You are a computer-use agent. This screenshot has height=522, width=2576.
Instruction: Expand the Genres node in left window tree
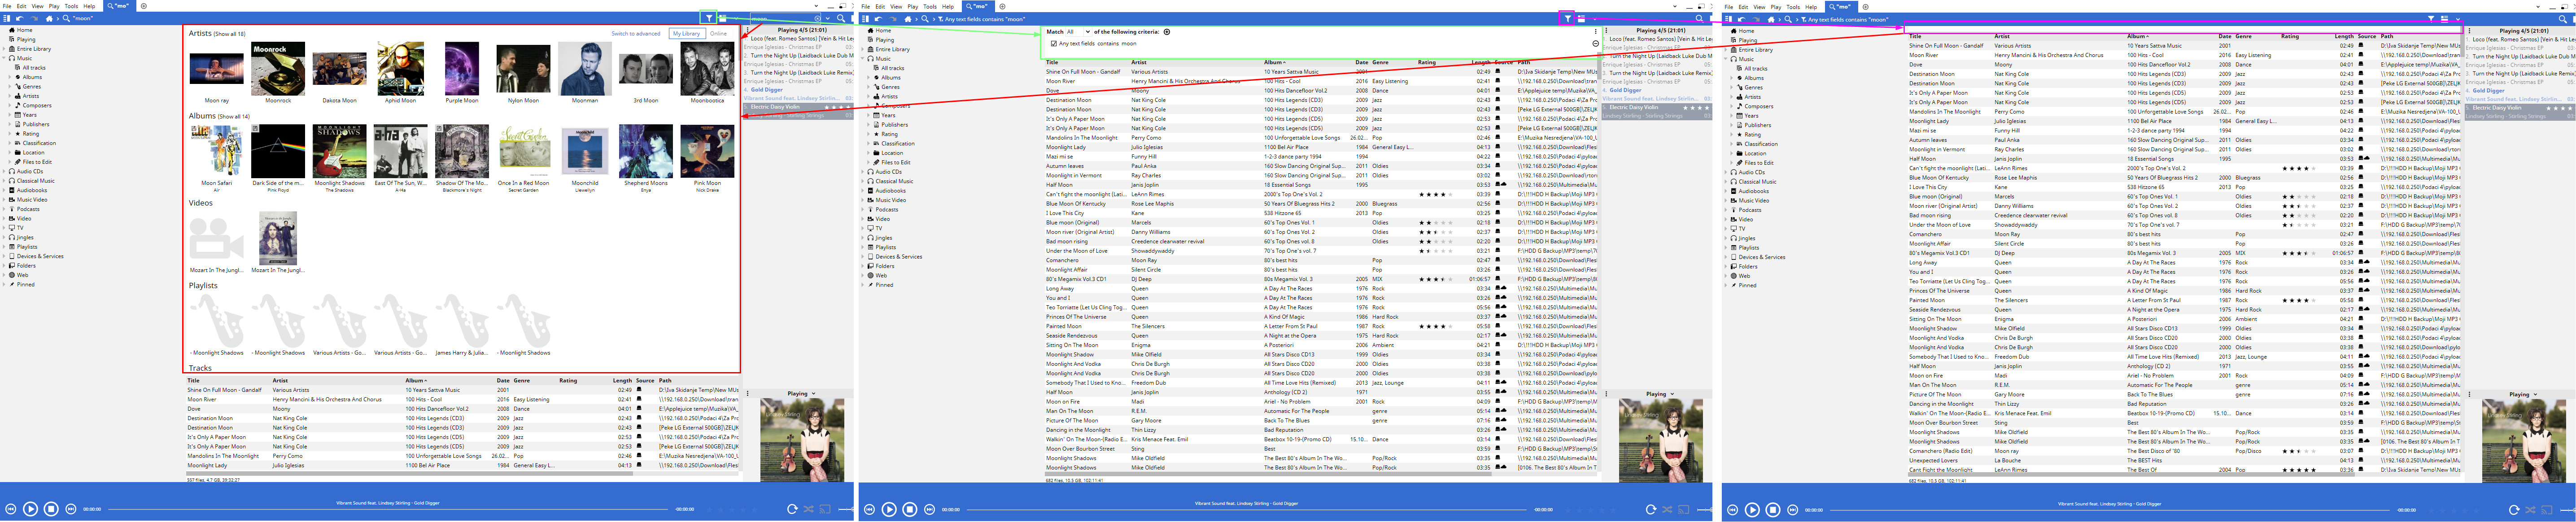tap(10, 86)
